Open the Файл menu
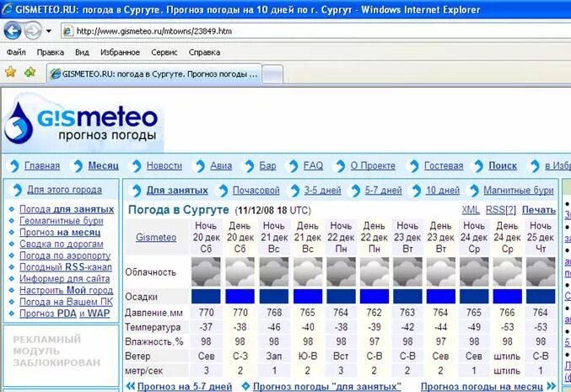571x392 pixels. pos(16,52)
